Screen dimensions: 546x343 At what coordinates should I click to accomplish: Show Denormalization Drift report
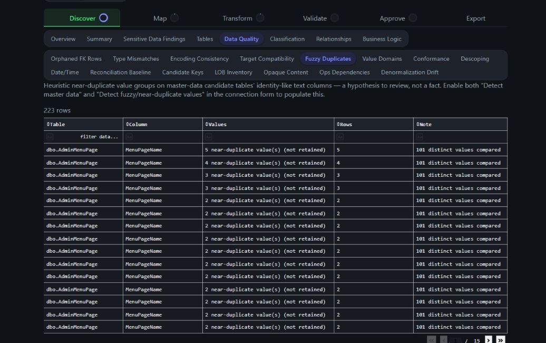coord(410,72)
